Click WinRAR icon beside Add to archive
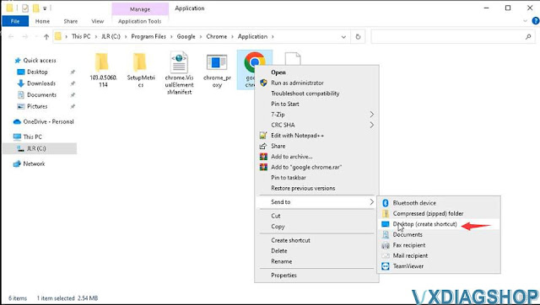The image size is (540, 305). 263,157
